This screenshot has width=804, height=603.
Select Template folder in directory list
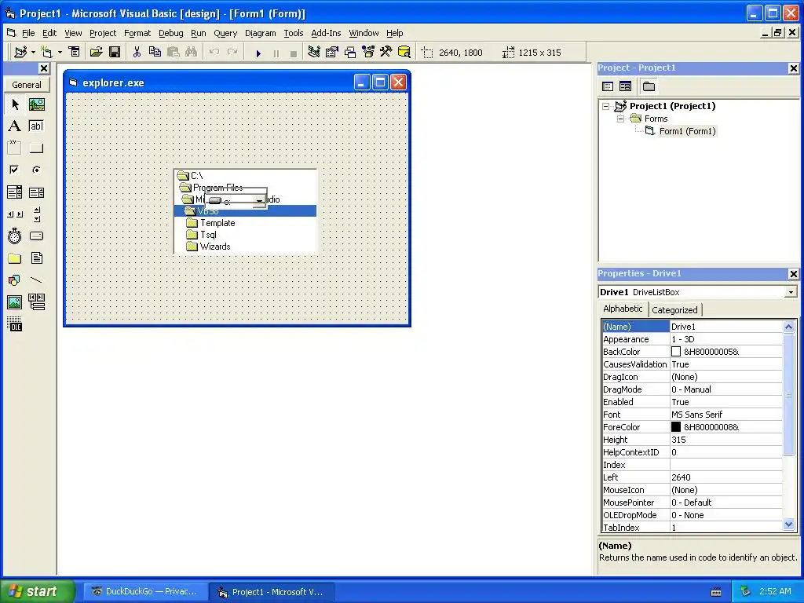(210, 223)
